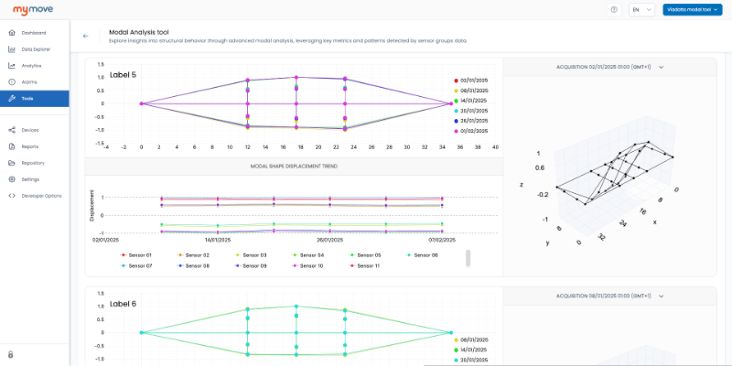The width and height of the screenshot is (732, 366).
Task: Click the Dashboard home icon
Action: [12, 33]
